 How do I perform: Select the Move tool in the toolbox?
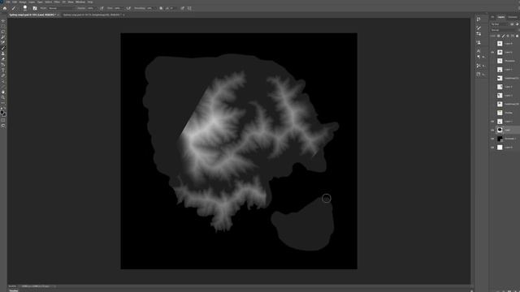click(3, 21)
